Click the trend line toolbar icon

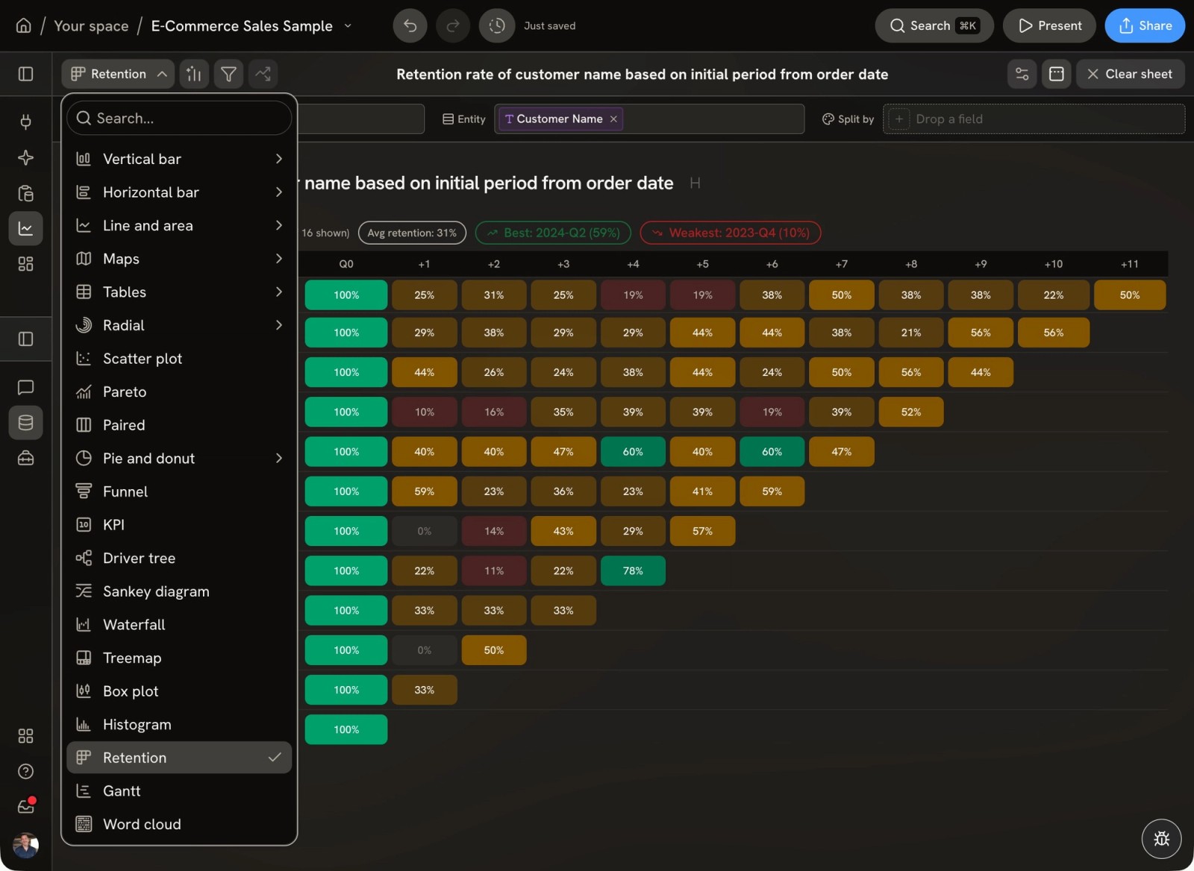(263, 74)
